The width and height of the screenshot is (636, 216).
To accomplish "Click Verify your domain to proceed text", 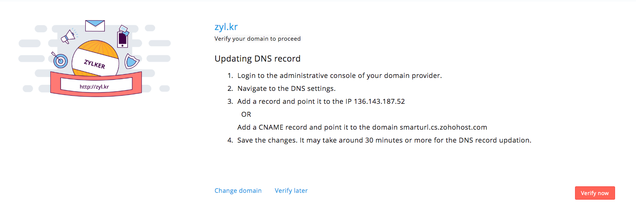I will point(258,39).
